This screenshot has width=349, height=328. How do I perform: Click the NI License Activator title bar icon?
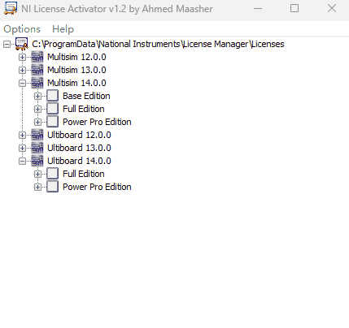11,8
